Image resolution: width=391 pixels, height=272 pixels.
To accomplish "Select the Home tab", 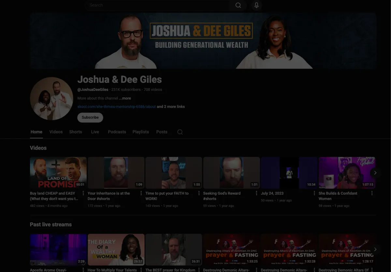I will click(x=36, y=132).
